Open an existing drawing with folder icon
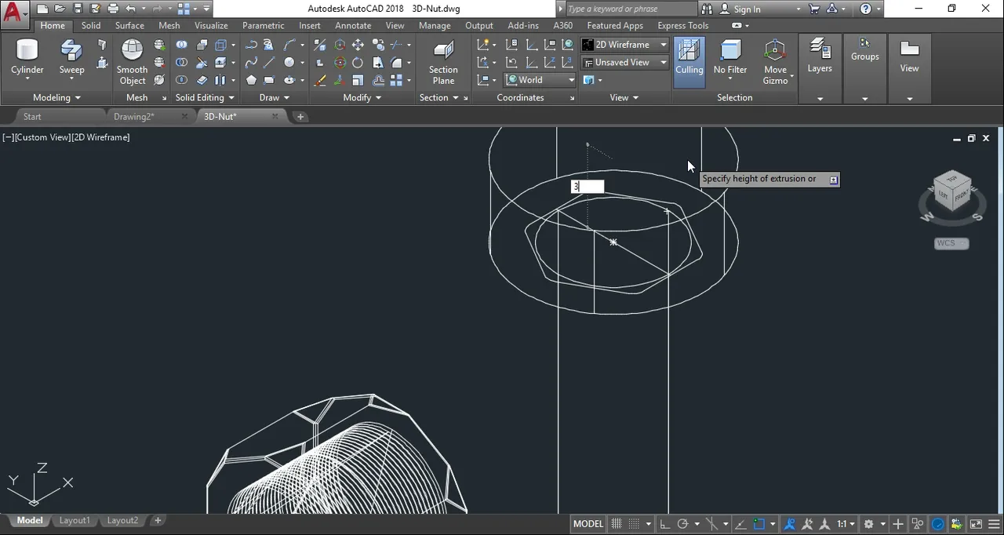Viewport: 1004px width, 535px height. (60, 9)
